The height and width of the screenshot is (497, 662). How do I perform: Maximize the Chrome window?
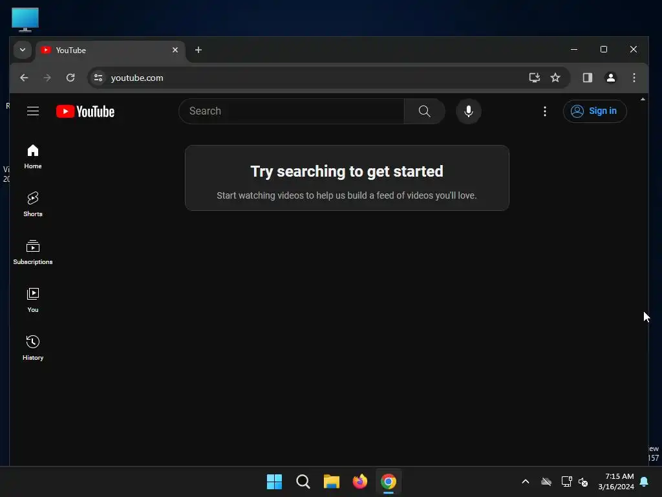(604, 49)
